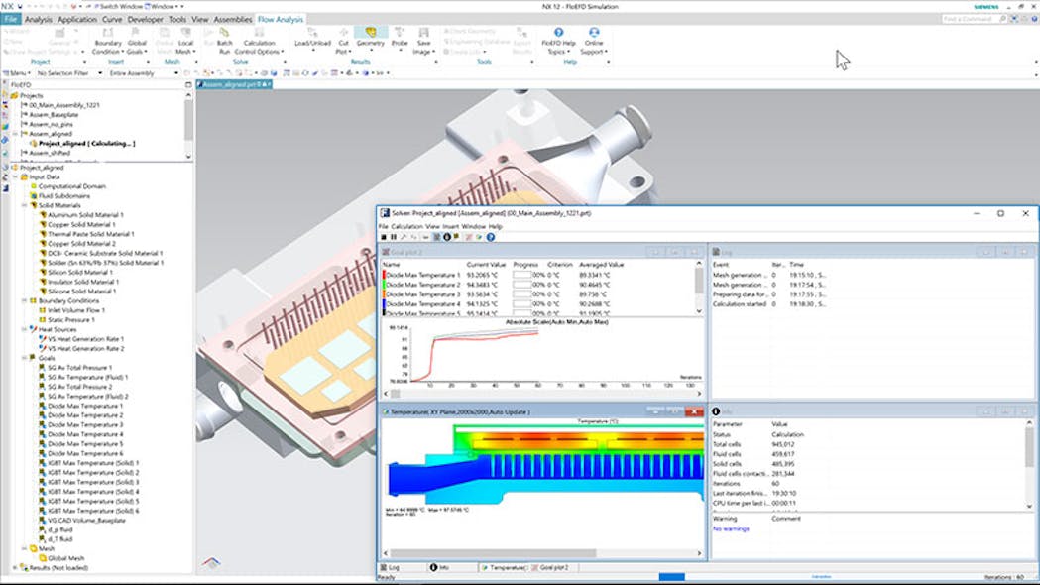Image resolution: width=1040 pixels, height=585 pixels.
Task: Click Switch Window in the NX title bar
Action: click(x=119, y=6)
